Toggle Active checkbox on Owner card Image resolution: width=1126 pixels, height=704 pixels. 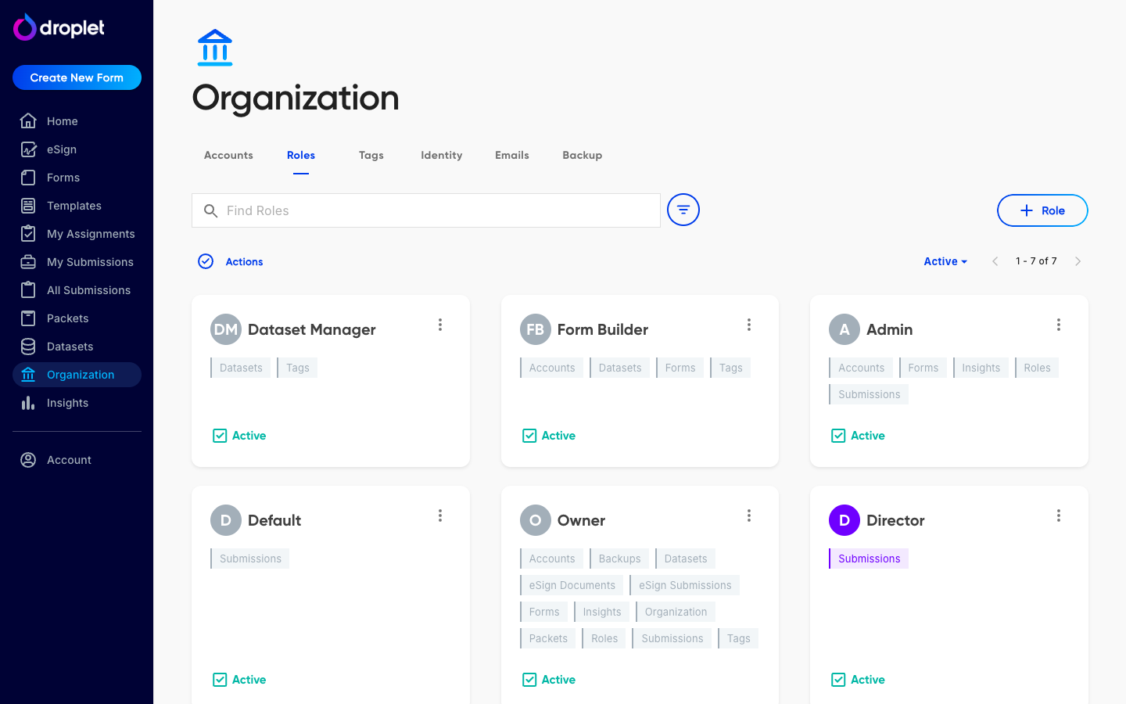click(x=529, y=680)
